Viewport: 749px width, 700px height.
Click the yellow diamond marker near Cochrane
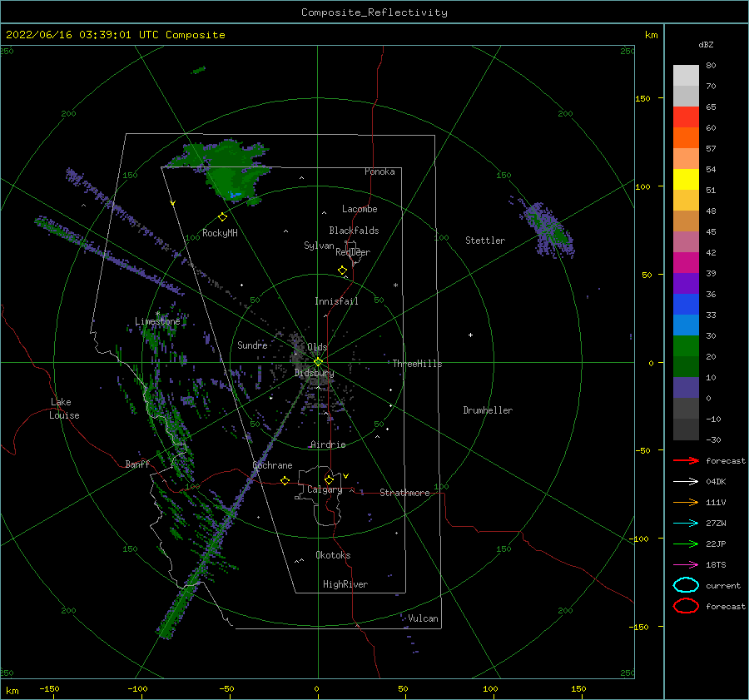coord(285,480)
